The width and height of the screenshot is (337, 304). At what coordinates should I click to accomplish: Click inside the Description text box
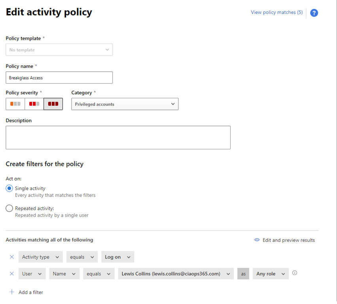point(118,137)
